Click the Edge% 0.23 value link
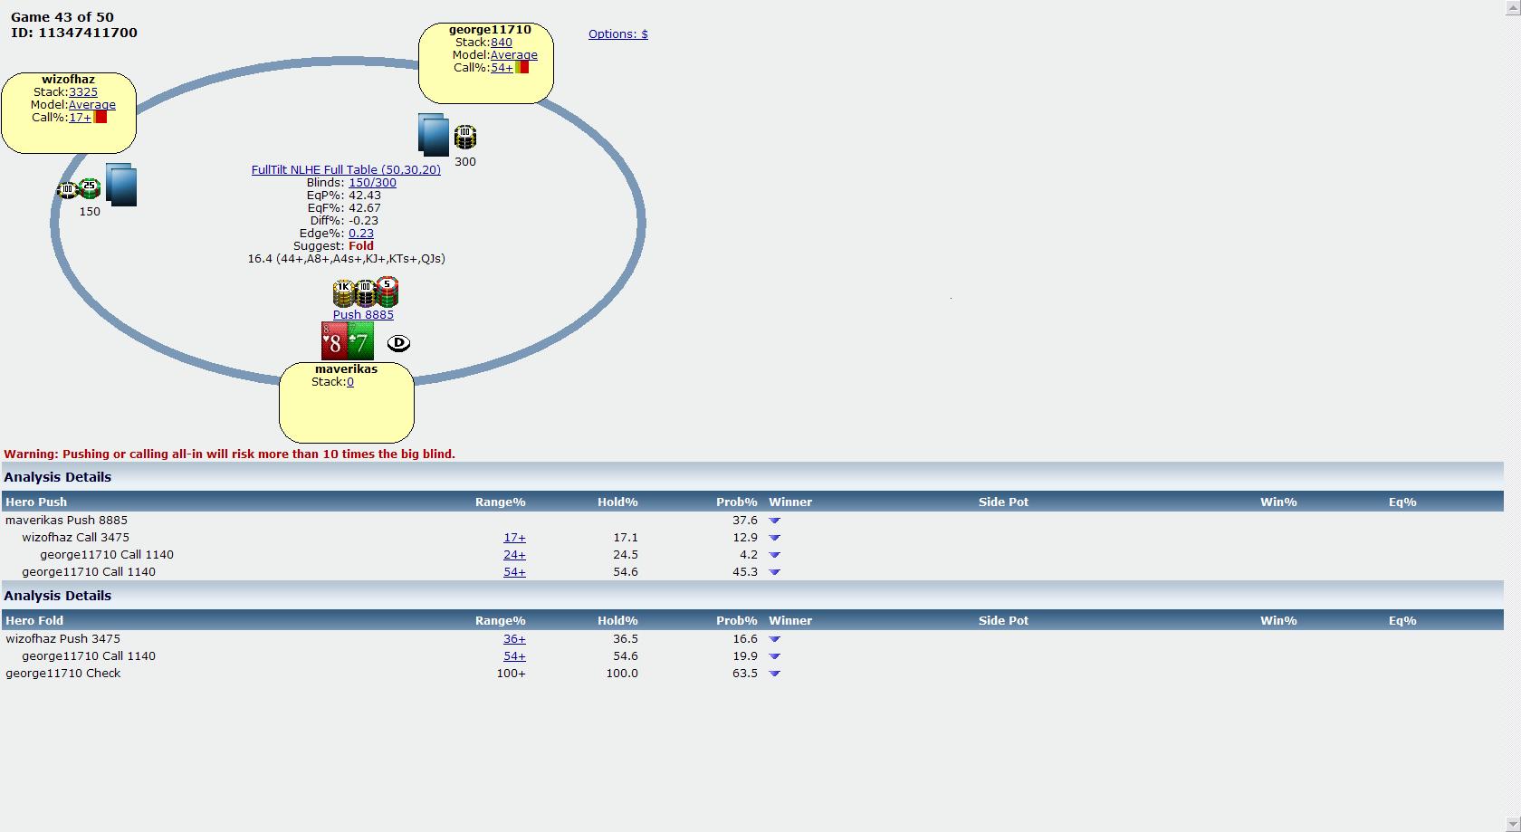Screen dimensions: 1521x832 (x=361, y=233)
